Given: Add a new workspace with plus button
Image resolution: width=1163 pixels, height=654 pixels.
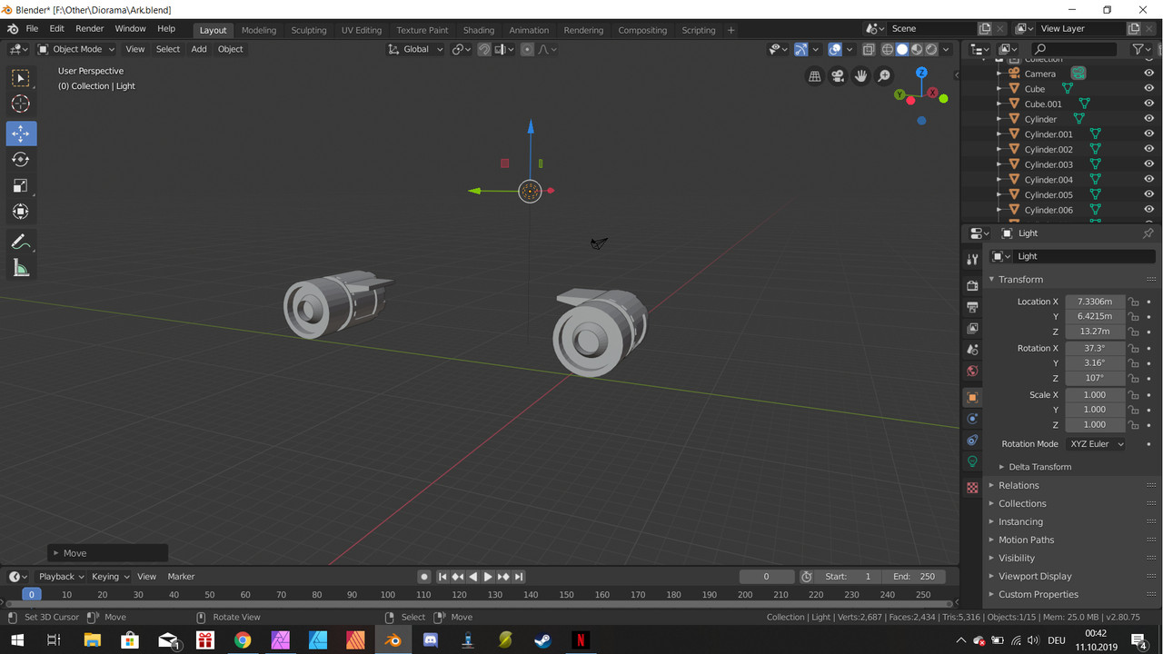Looking at the screenshot, I should click(x=731, y=30).
